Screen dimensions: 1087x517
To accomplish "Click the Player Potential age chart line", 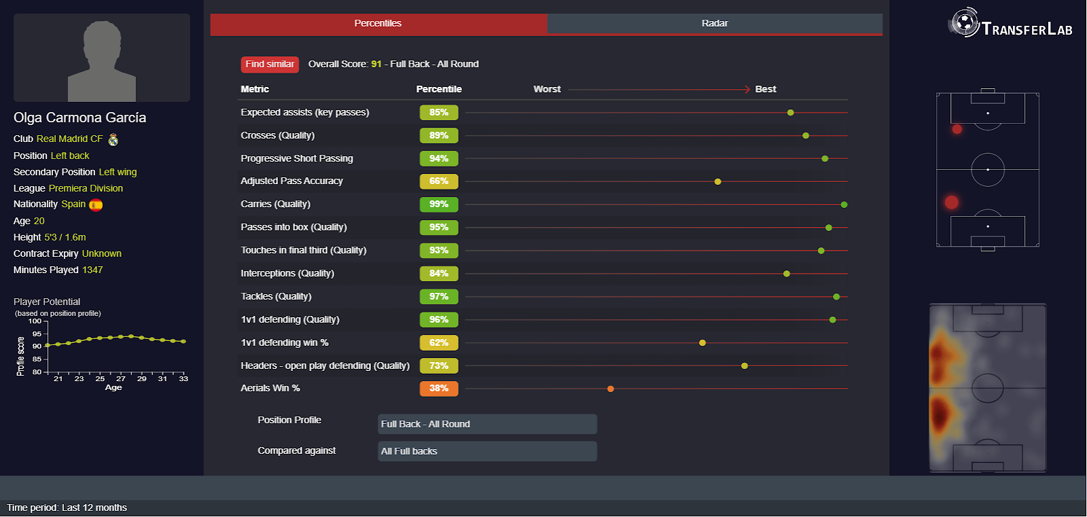I will pos(115,340).
